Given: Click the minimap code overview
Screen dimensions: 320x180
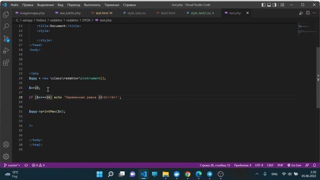Looking at the screenshot, I should pos(306,29).
